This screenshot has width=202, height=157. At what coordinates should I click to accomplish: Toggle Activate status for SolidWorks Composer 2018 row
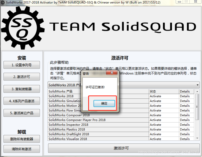[164, 115]
